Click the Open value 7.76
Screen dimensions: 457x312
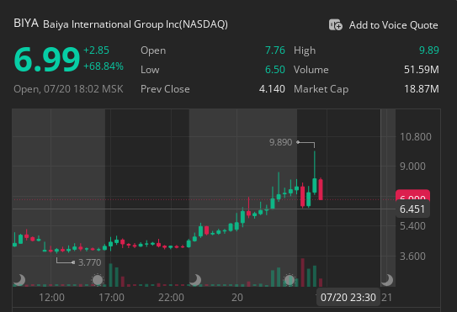275,50
